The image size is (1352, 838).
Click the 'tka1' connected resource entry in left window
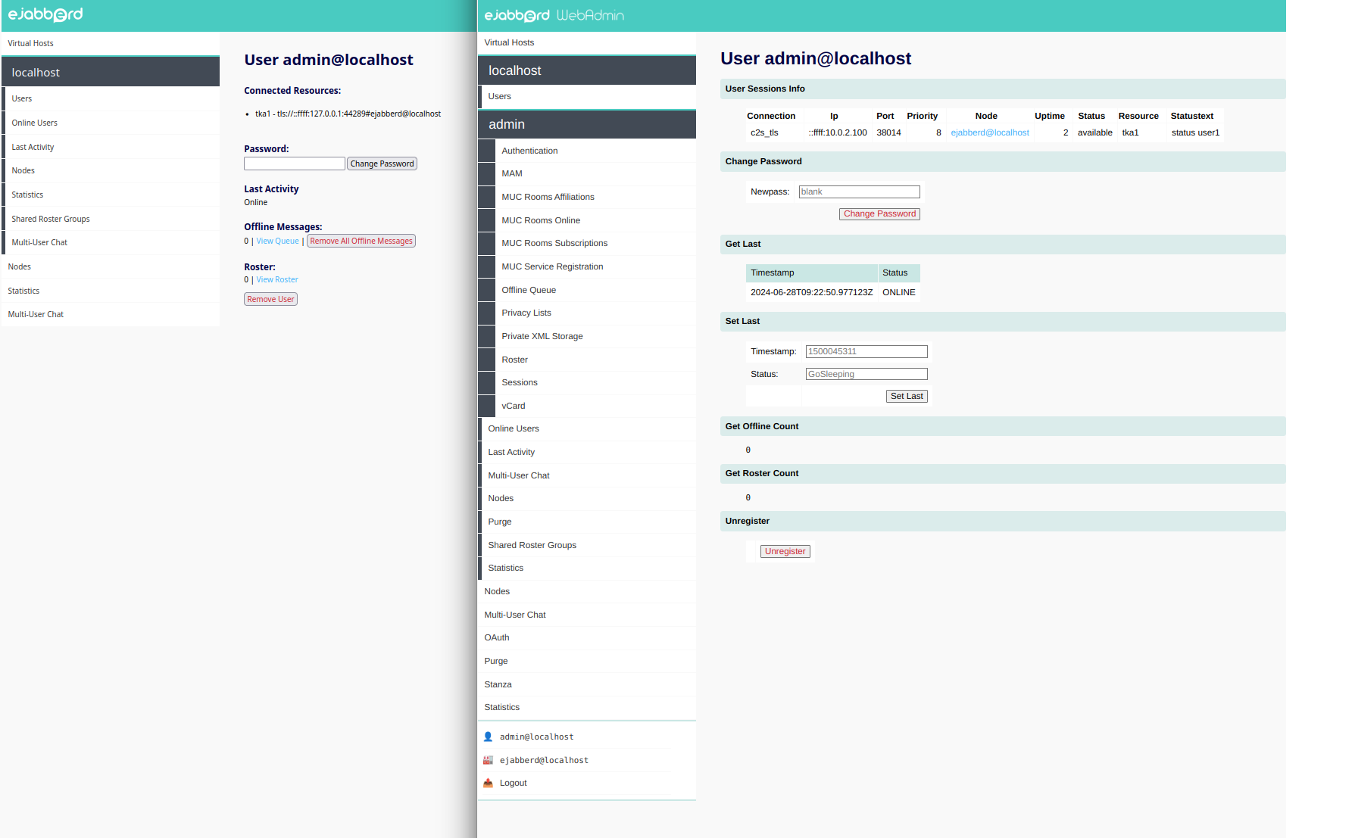(348, 114)
